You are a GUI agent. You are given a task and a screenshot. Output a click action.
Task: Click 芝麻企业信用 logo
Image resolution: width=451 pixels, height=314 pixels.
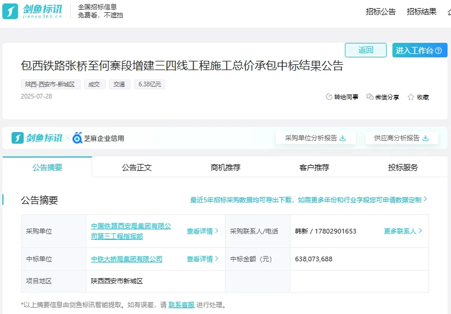(x=99, y=138)
